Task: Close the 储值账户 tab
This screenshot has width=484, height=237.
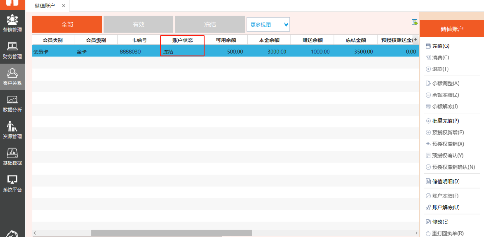Action: coord(63,6)
